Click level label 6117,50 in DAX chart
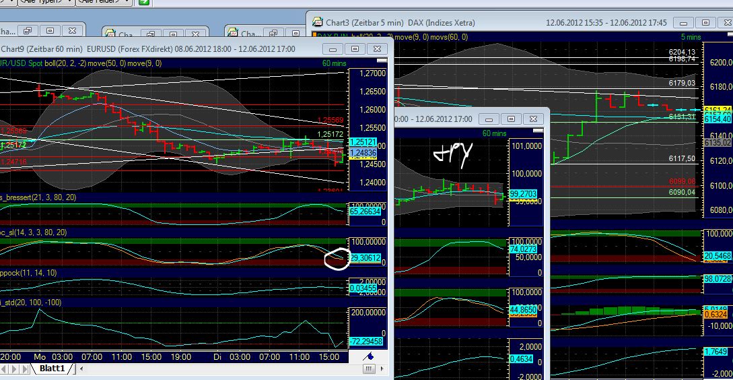The width and height of the screenshot is (733, 380). pyautogui.click(x=682, y=158)
